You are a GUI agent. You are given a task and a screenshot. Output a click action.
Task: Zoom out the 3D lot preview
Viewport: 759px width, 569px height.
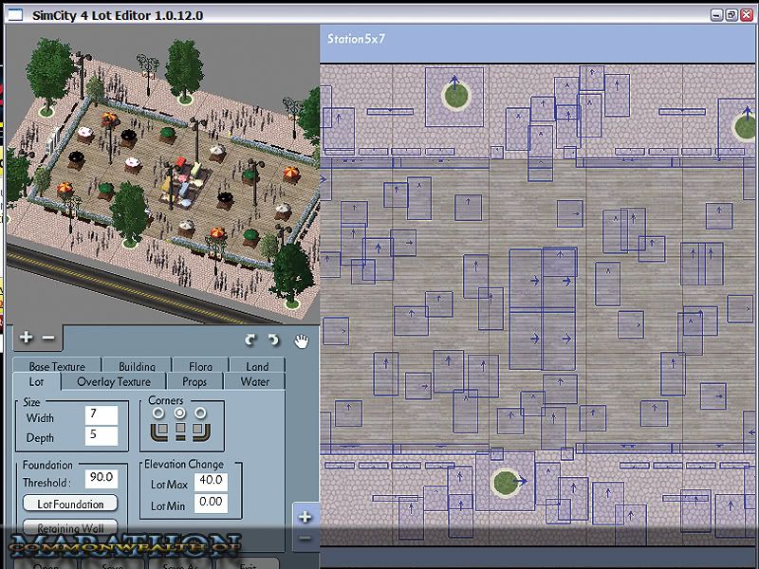click(48, 338)
